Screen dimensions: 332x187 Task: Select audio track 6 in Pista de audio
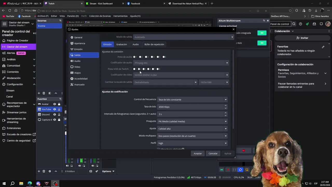pyautogui.click(x=164, y=57)
